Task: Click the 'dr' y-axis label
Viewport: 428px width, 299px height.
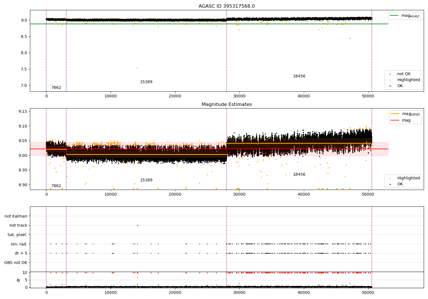Action: click(19, 280)
